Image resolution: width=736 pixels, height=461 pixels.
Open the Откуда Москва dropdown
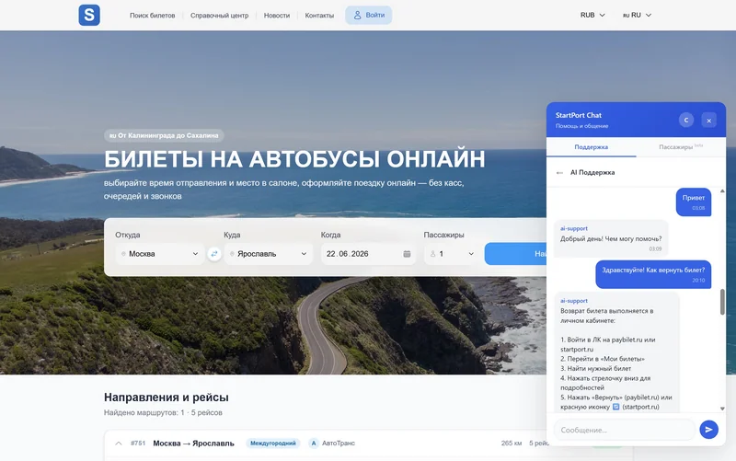click(159, 254)
